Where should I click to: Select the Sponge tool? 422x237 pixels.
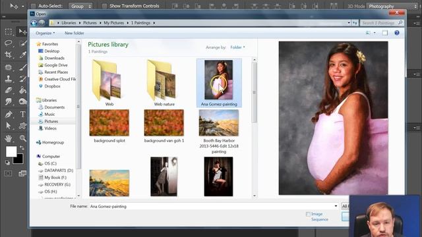click(x=22, y=101)
